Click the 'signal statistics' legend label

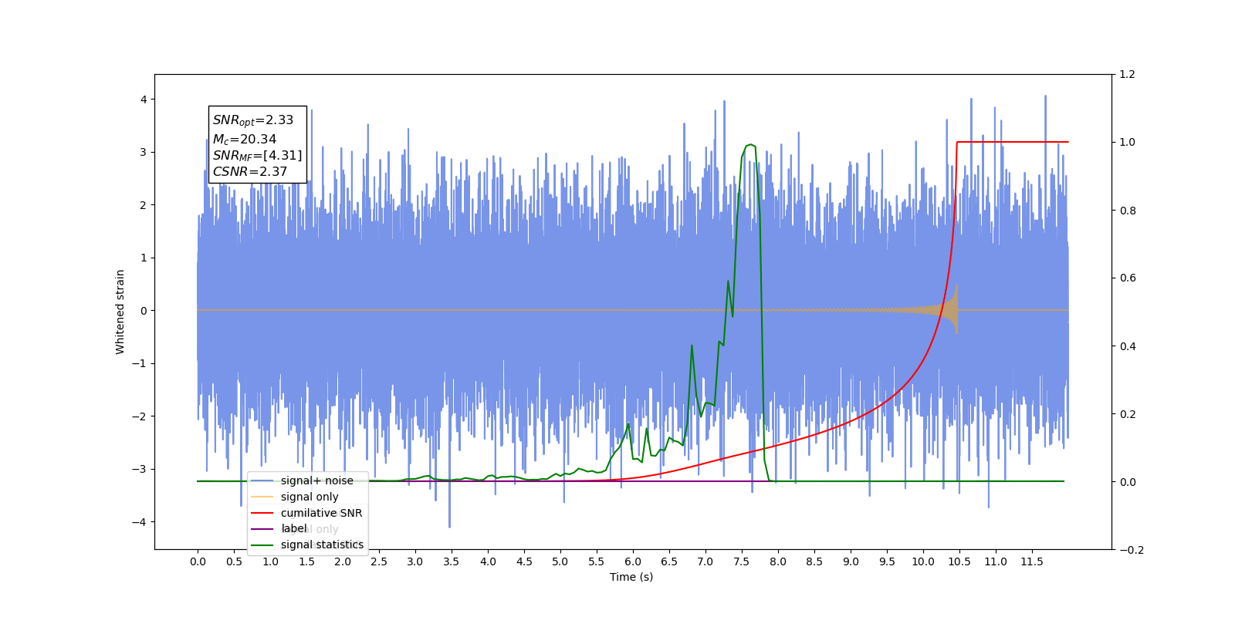(322, 545)
